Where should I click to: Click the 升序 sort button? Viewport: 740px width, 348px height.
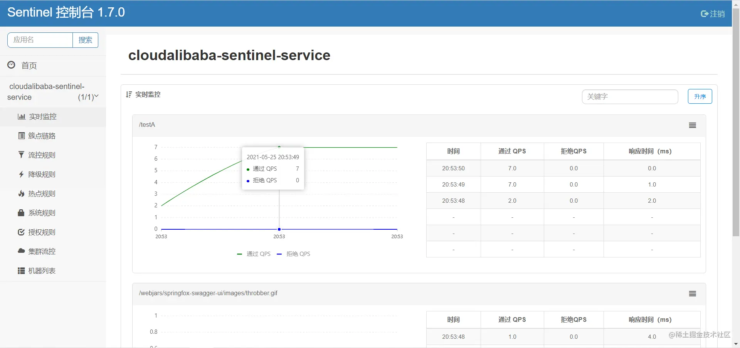tap(700, 96)
